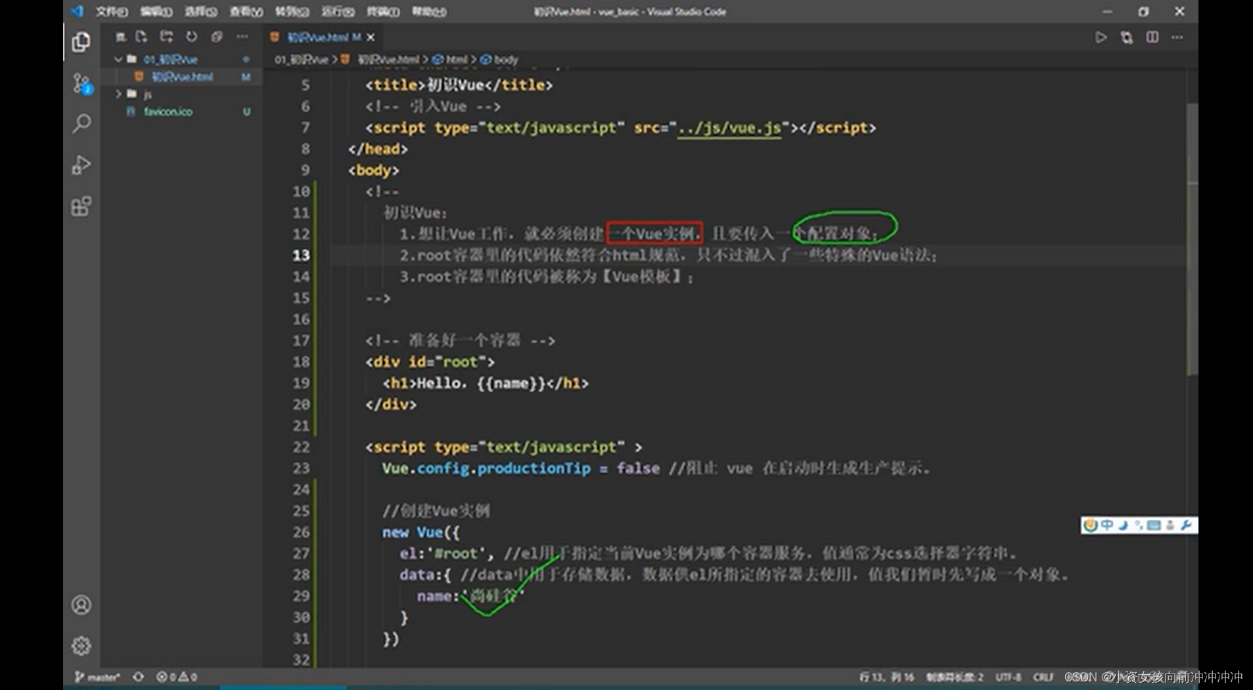Collapse all folders in Explorer
The height and width of the screenshot is (690, 1253).
coord(217,37)
